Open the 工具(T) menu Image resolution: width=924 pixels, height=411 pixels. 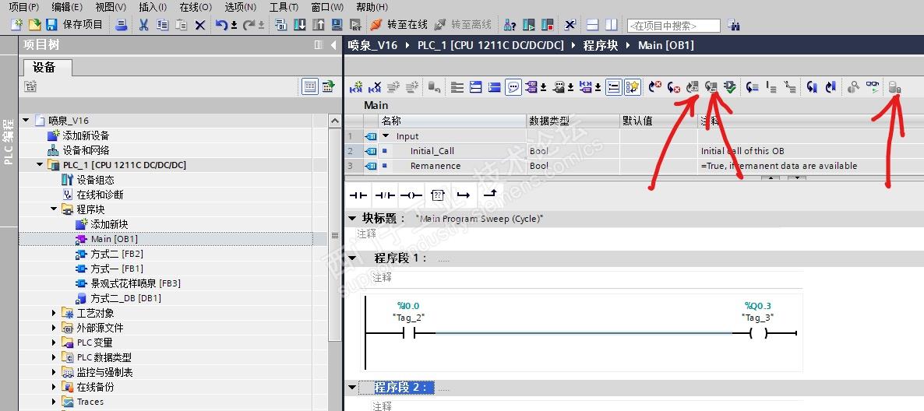pos(284,7)
